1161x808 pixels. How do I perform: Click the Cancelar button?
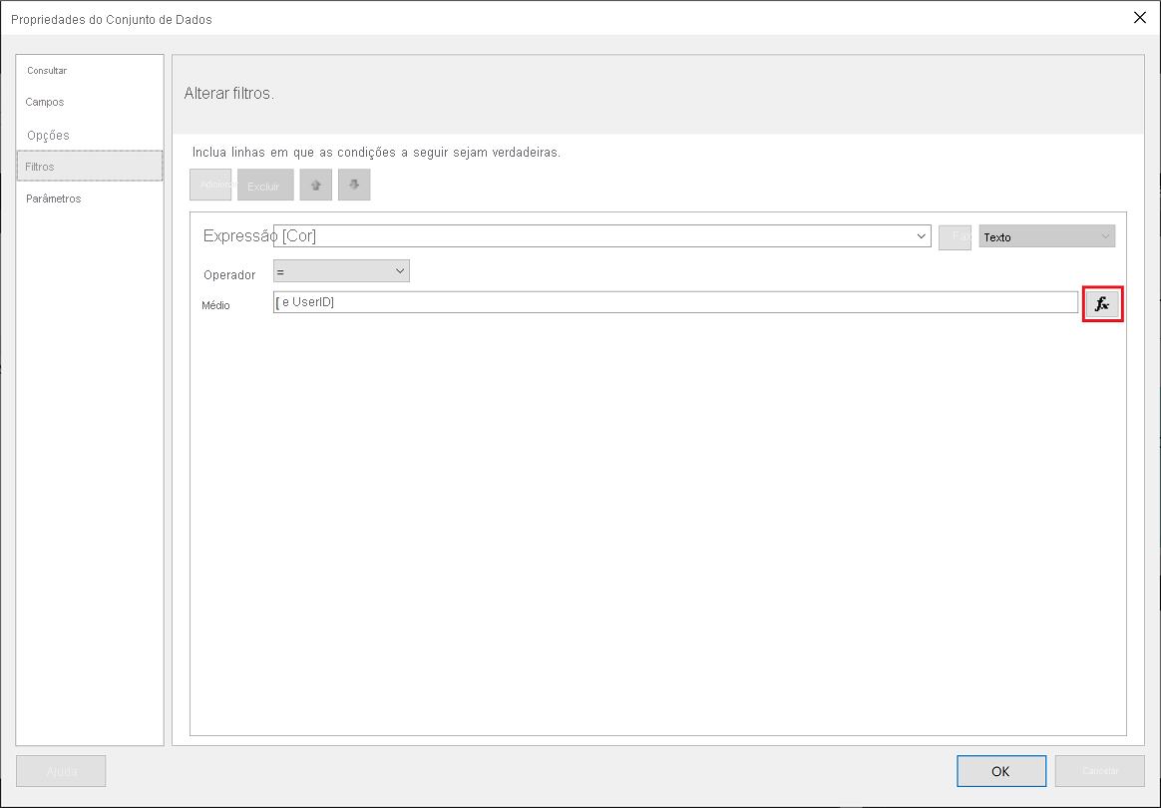coord(1098,770)
